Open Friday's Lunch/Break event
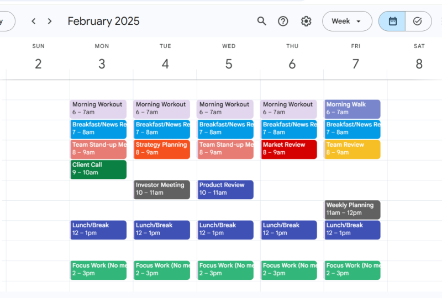 tap(352, 230)
